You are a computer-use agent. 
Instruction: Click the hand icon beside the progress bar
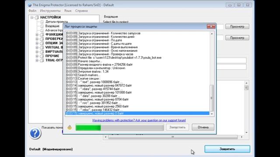pos(70,127)
